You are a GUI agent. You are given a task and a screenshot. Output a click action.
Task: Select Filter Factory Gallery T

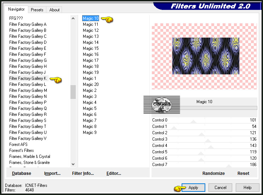tap(28, 126)
